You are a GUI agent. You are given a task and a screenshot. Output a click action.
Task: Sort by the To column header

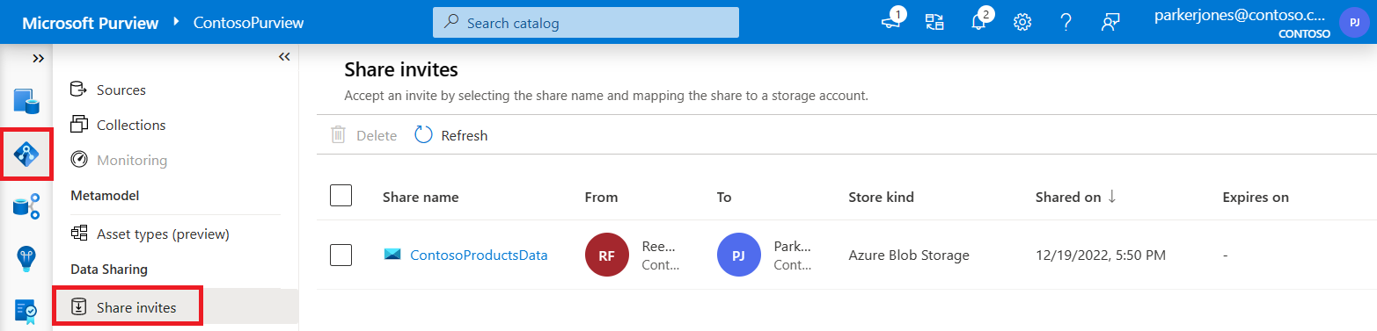(x=724, y=197)
